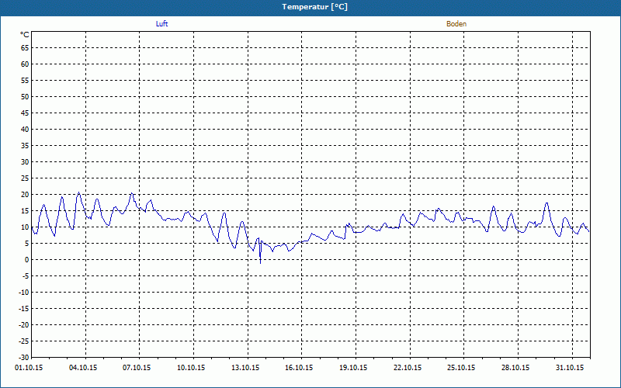Select the 19.10.15 date label
This screenshot has width=621, height=388.
point(353,368)
